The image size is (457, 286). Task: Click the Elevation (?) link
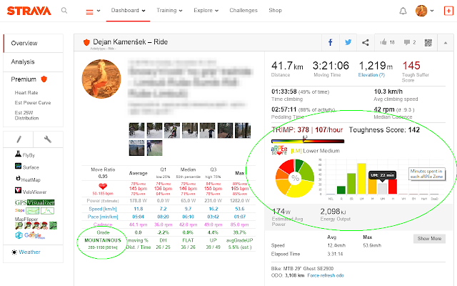click(371, 75)
